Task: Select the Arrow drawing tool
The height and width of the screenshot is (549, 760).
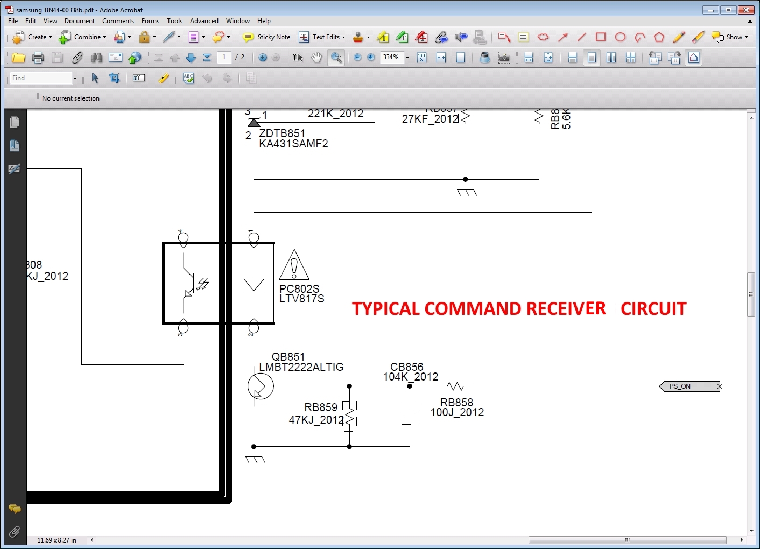Action: (x=563, y=37)
